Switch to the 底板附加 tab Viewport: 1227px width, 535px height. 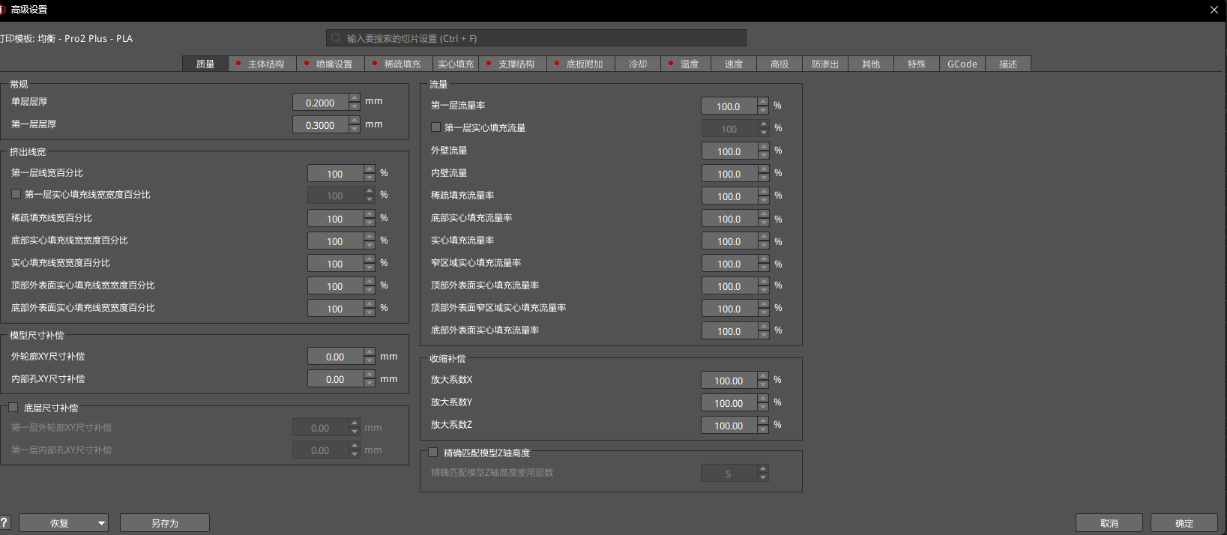coord(580,64)
